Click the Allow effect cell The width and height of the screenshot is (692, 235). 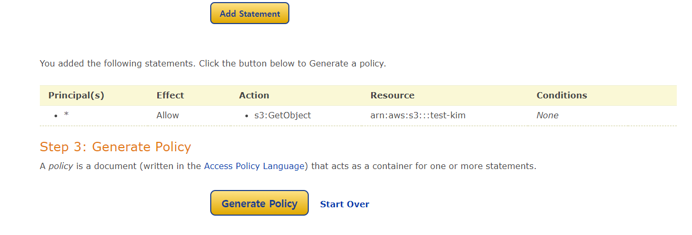pos(168,115)
